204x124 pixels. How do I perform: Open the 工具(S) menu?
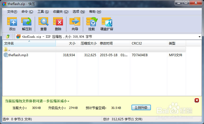[x=43, y=12]
